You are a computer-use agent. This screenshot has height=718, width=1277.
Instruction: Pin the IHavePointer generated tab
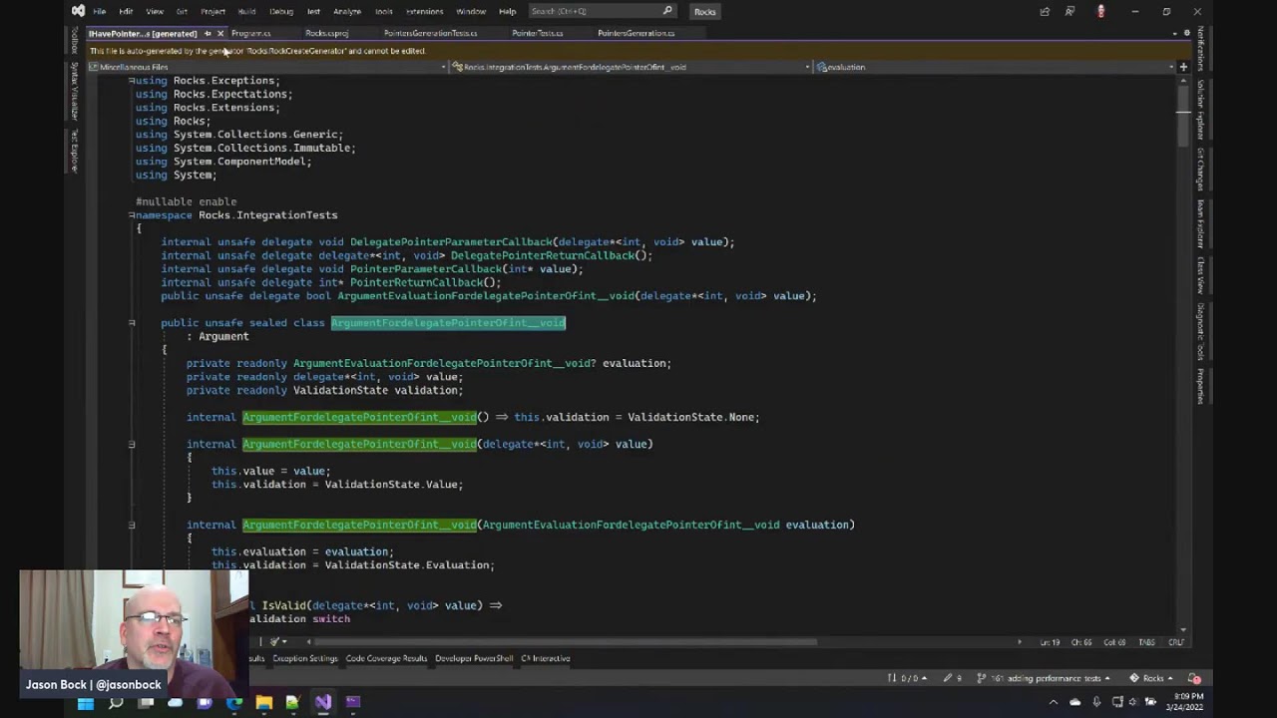coord(208,34)
